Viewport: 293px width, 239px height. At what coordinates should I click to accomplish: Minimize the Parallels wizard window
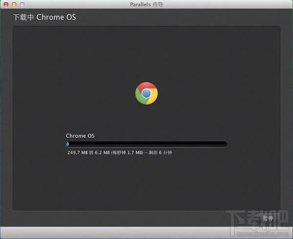14,4
